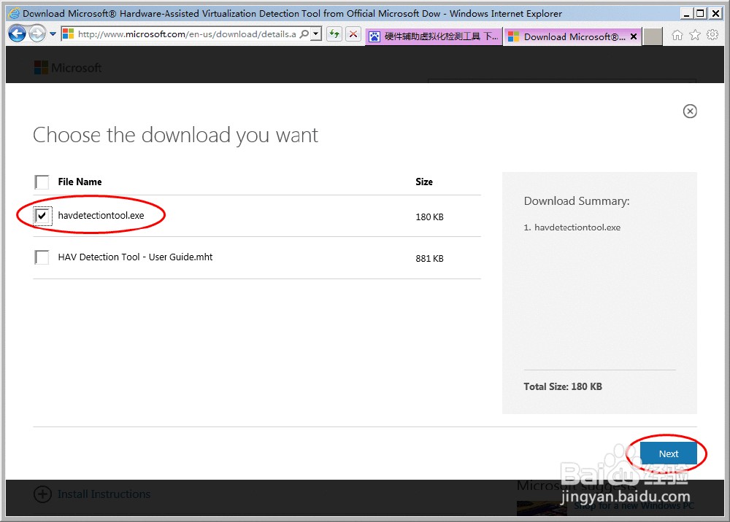Click the compatibility view refresh icon
This screenshot has width=730, height=522.
pos(334,34)
